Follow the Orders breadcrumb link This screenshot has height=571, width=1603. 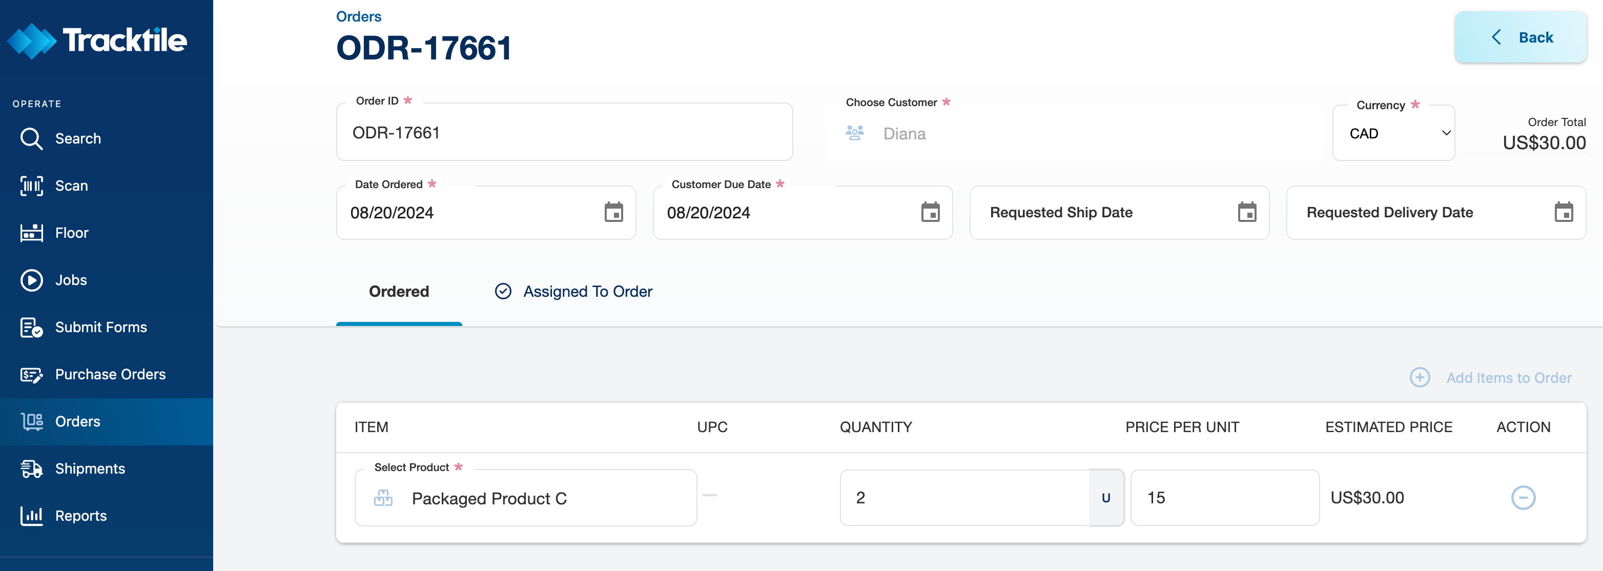pos(358,17)
